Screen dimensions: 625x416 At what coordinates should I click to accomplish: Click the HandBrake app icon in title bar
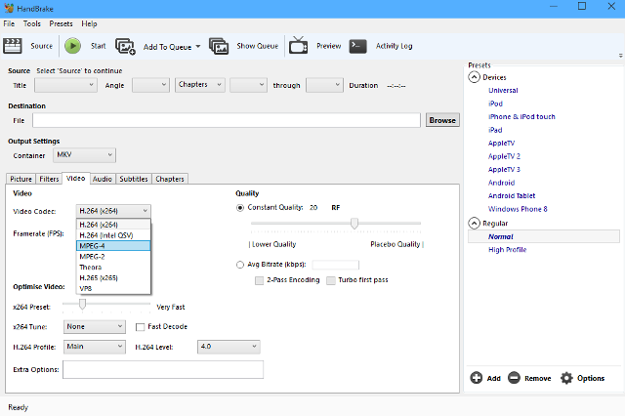9,9
